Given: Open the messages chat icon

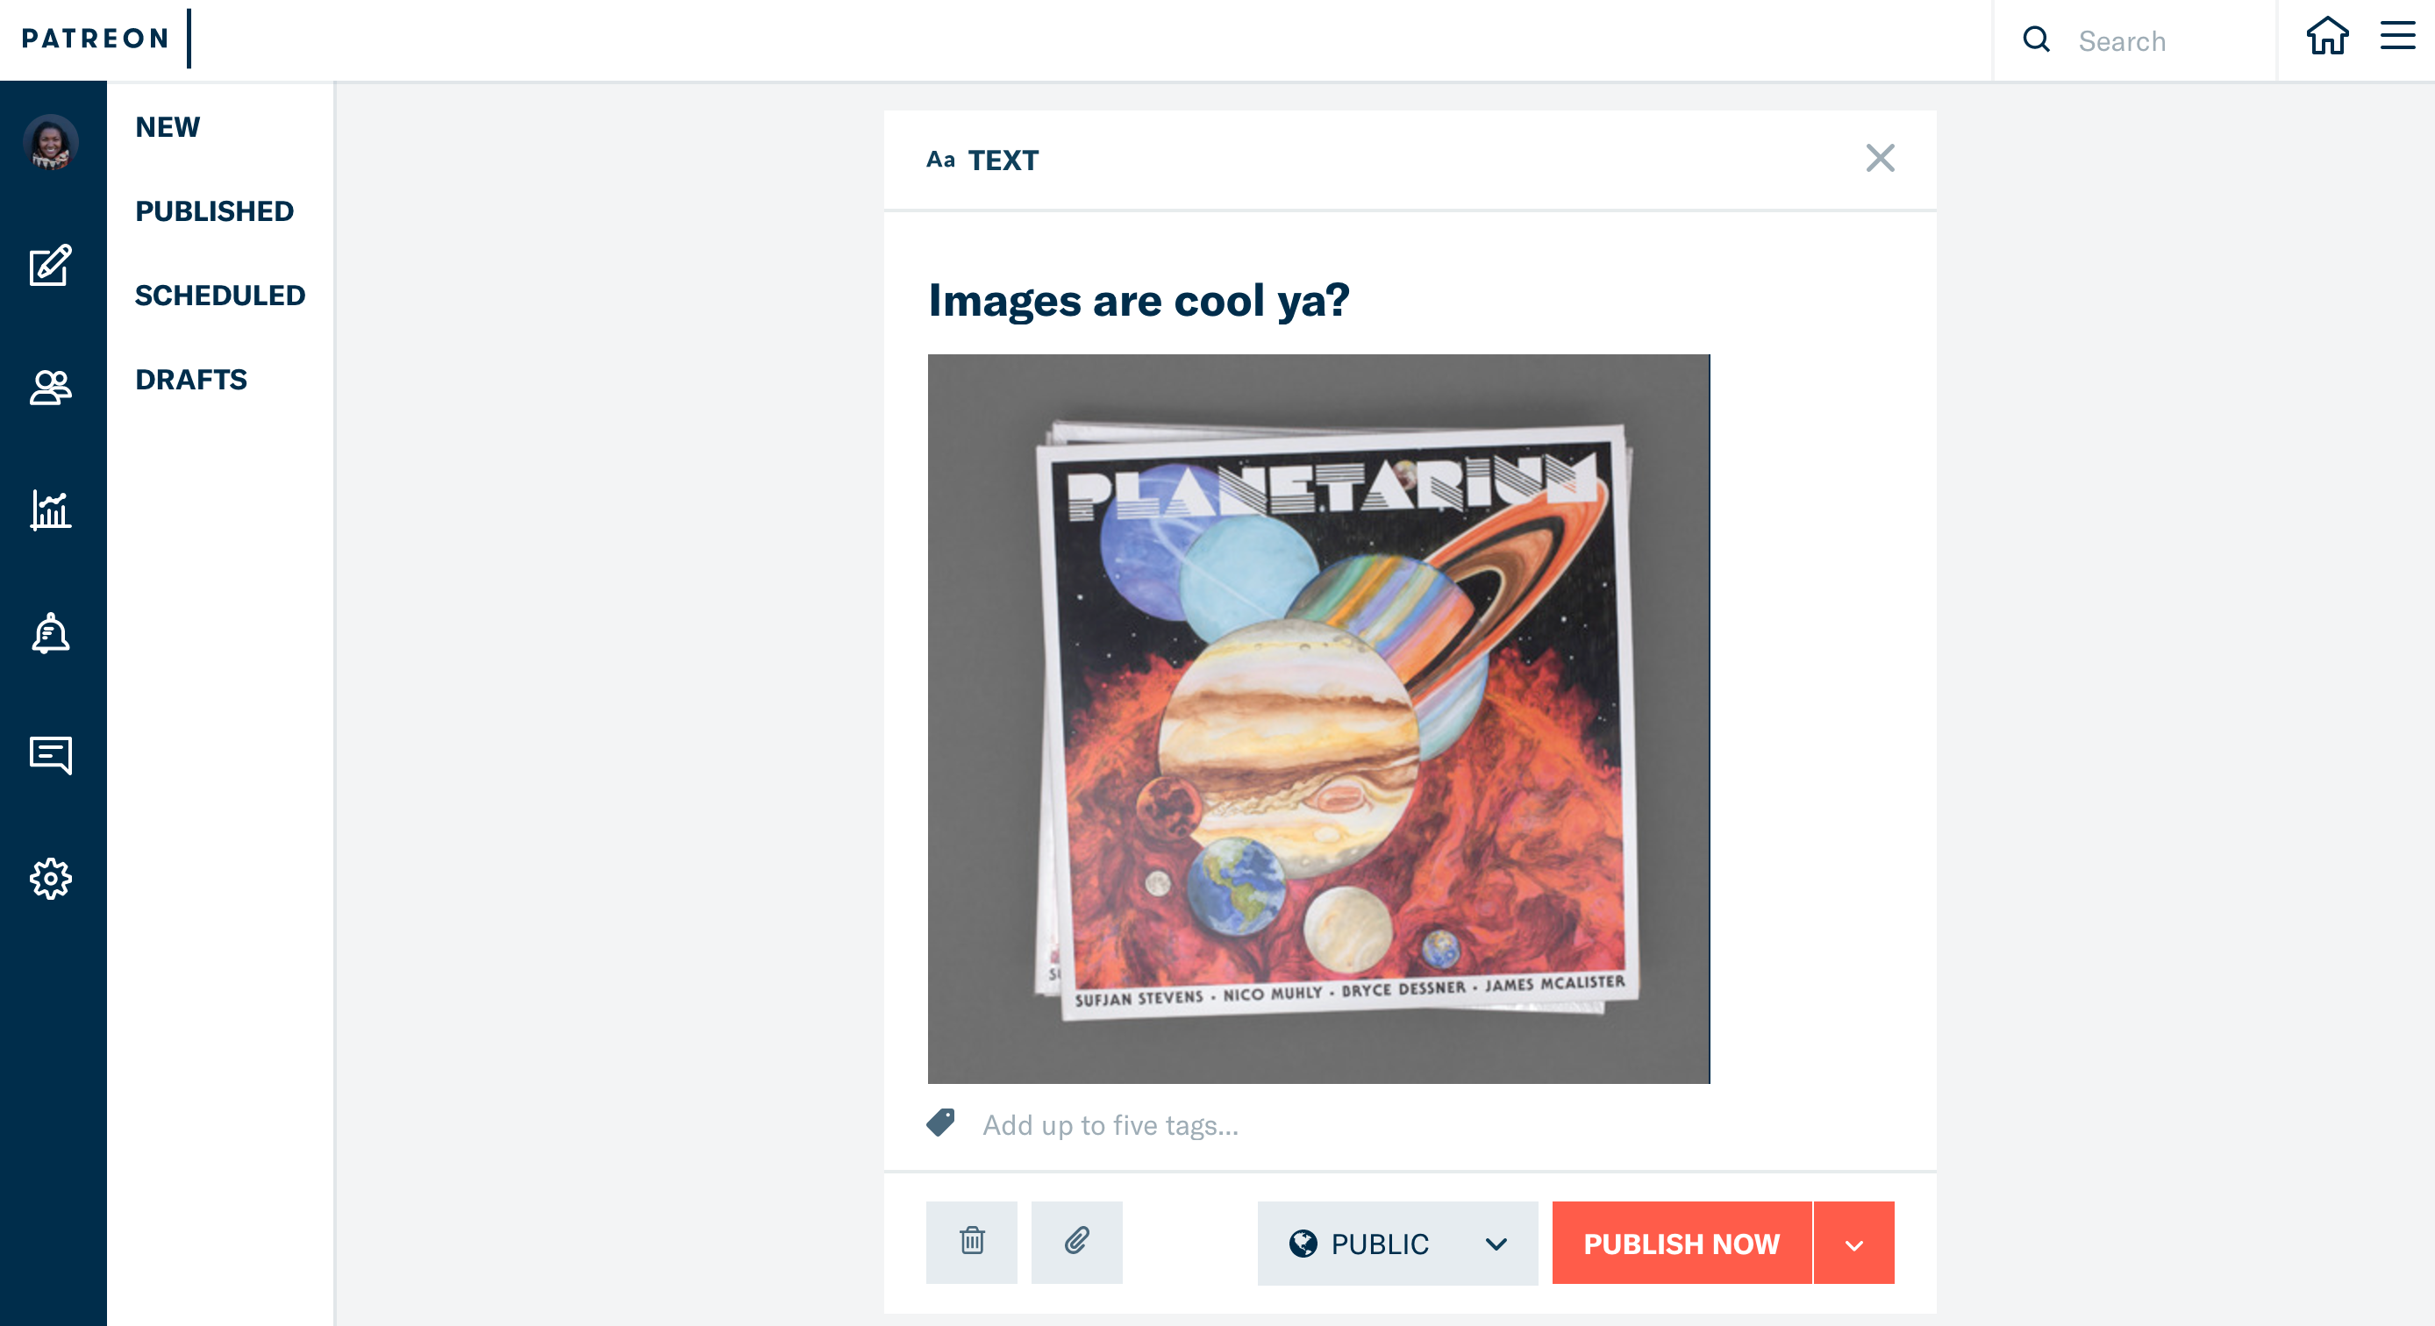Looking at the screenshot, I should (x=51, y=756).
